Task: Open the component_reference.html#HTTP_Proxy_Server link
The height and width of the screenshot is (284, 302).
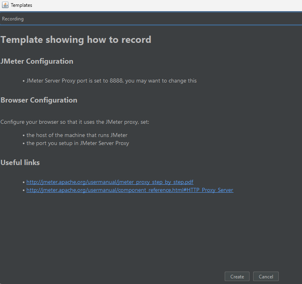Action: click(x=130, y=190)
